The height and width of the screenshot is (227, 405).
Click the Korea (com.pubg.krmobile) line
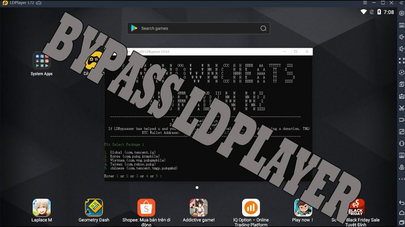[x=132, y=156]
